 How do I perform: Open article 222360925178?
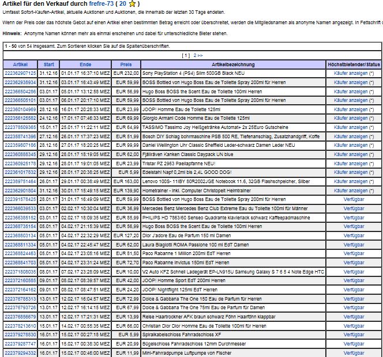pyautogui.click(x=20, y=164)
